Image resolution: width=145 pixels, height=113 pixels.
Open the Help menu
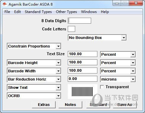(x=105, y=12)
